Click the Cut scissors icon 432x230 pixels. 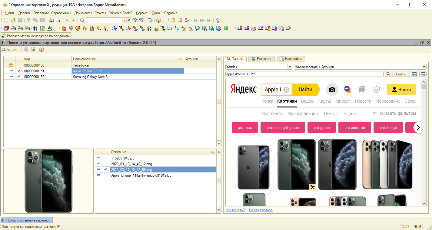point(28,20)
